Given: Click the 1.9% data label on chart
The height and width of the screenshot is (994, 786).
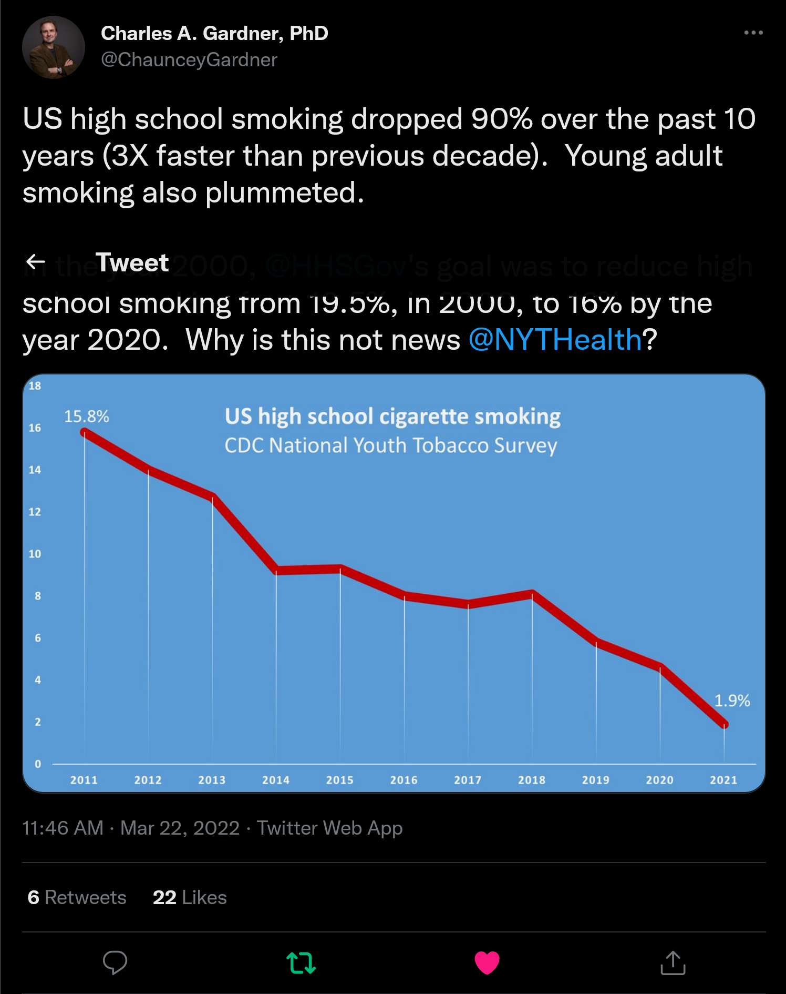Looking at the screenshot, I should pyautogui.click(x=732, y=701).
